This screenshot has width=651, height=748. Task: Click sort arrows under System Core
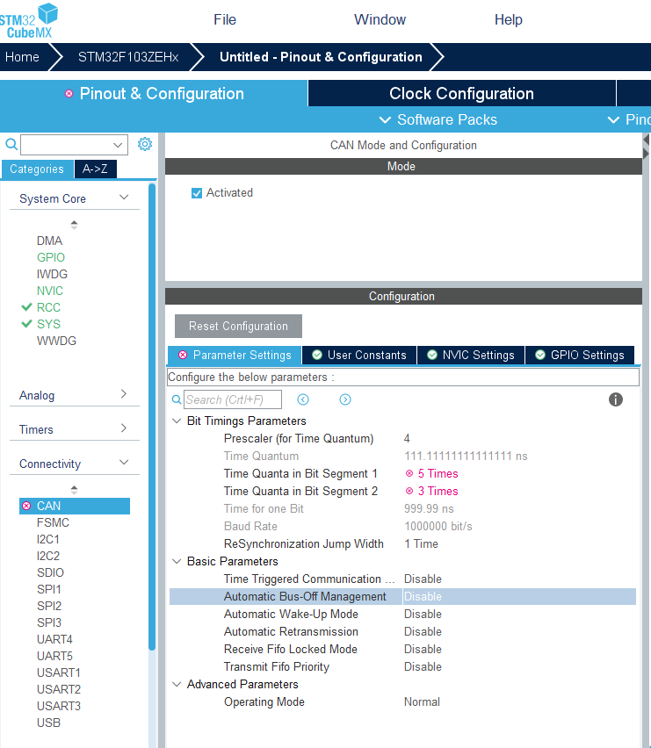click(74, 225)
